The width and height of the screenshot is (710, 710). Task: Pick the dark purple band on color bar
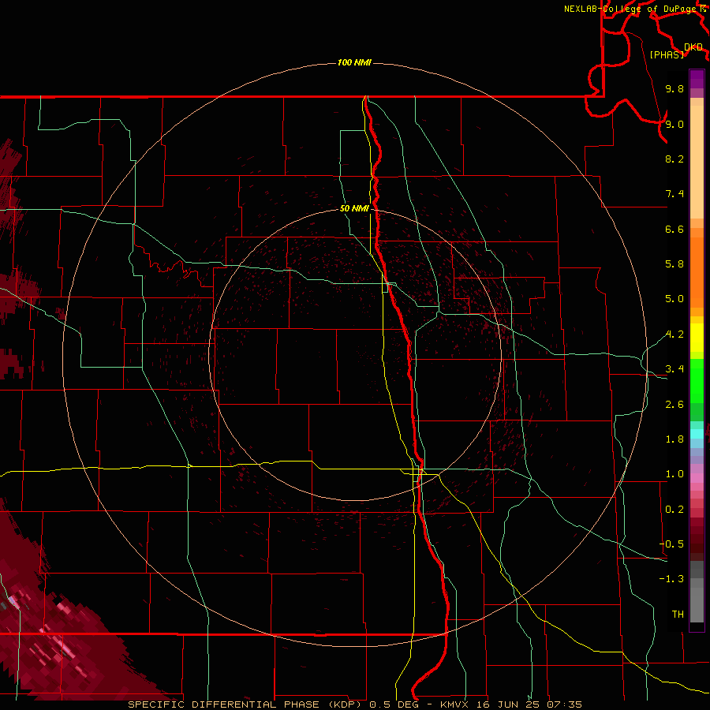point(697,79)
